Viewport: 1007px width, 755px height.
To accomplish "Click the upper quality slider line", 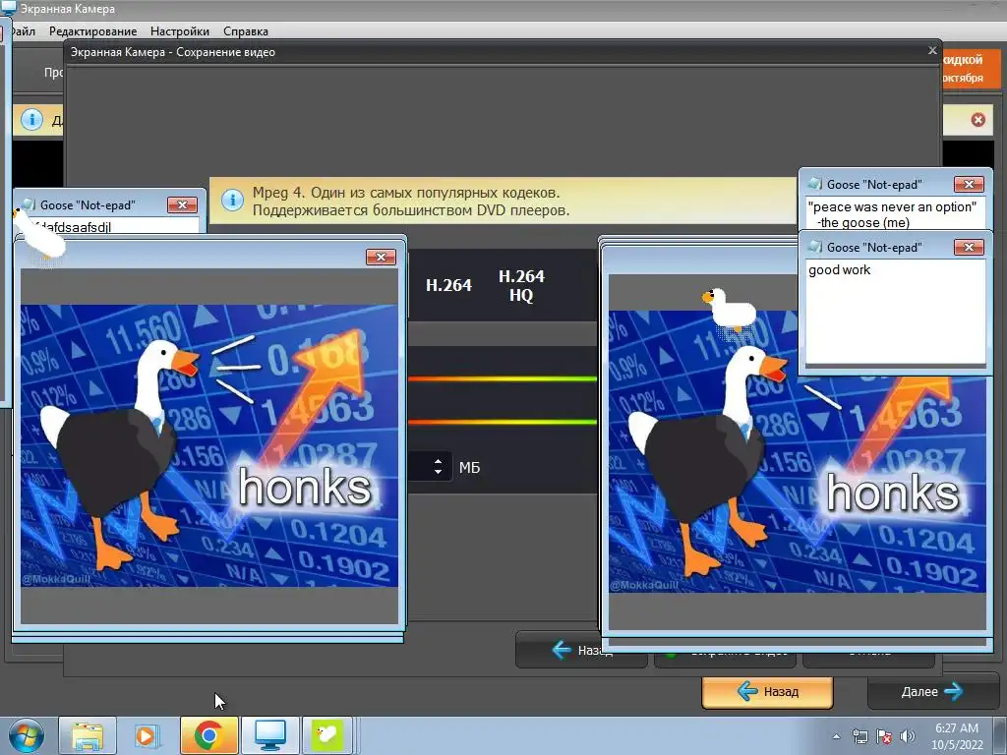I will coord(503,378).
